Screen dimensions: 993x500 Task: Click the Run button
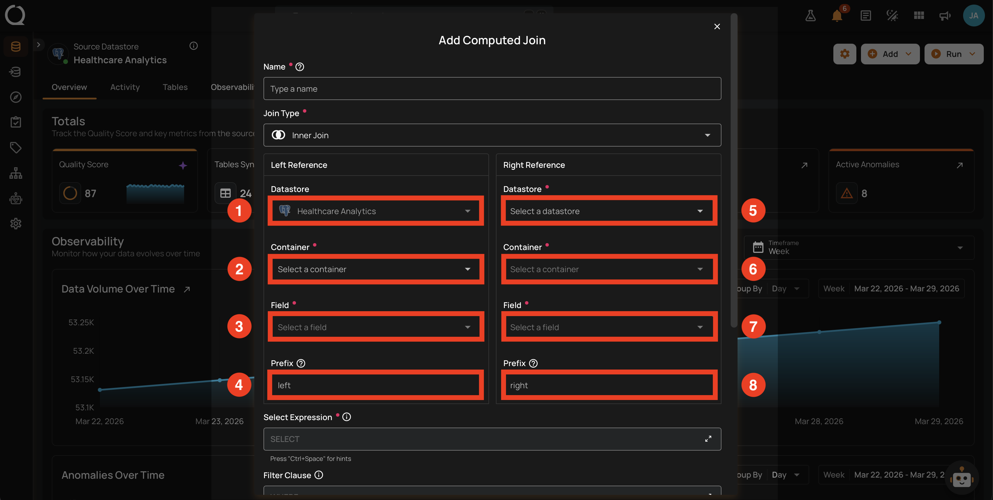(954, 54)
